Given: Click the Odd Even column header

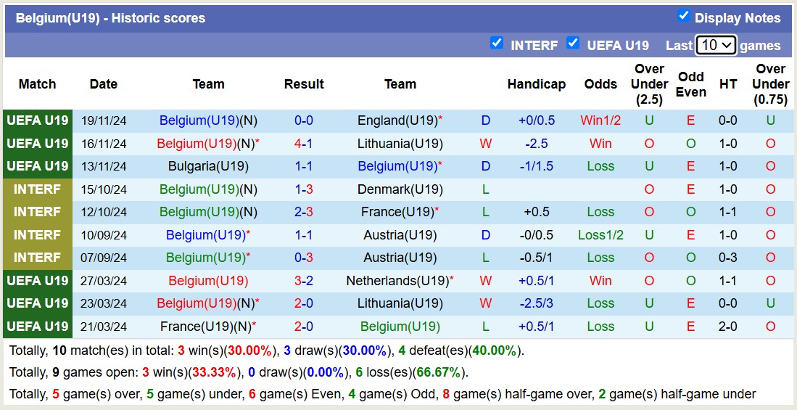Looking at the screenshot, I should tap(690, 84).
